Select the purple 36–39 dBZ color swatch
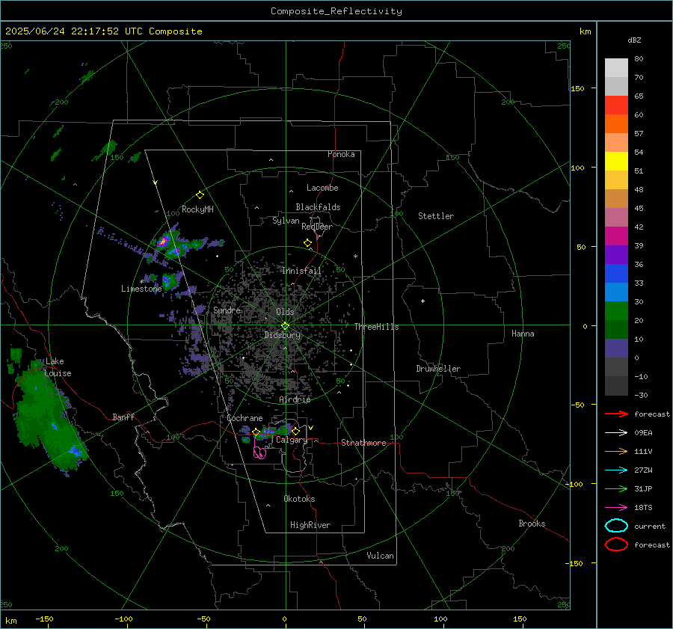This screenshot has width=673, height=629. pyautogui.click(x=616, y=255)
